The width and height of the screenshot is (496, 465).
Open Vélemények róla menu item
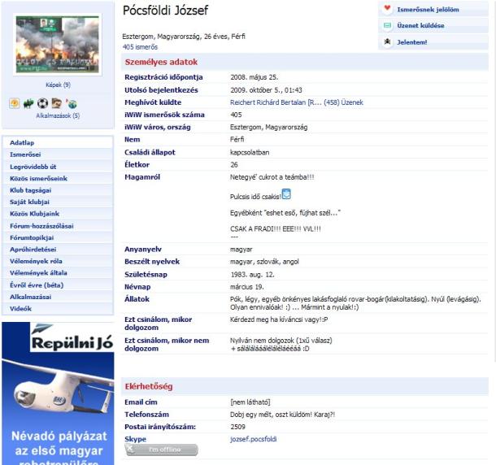[x=58, y=261]
